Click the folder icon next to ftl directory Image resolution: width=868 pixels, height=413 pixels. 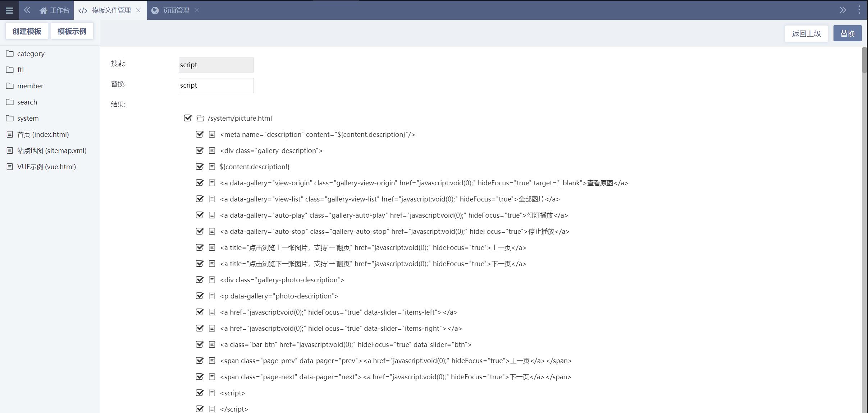(x=10, y=69)
